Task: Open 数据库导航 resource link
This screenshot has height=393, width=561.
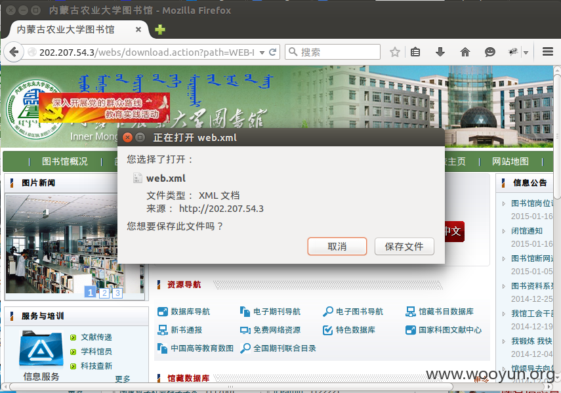Action: pos(190,312)
